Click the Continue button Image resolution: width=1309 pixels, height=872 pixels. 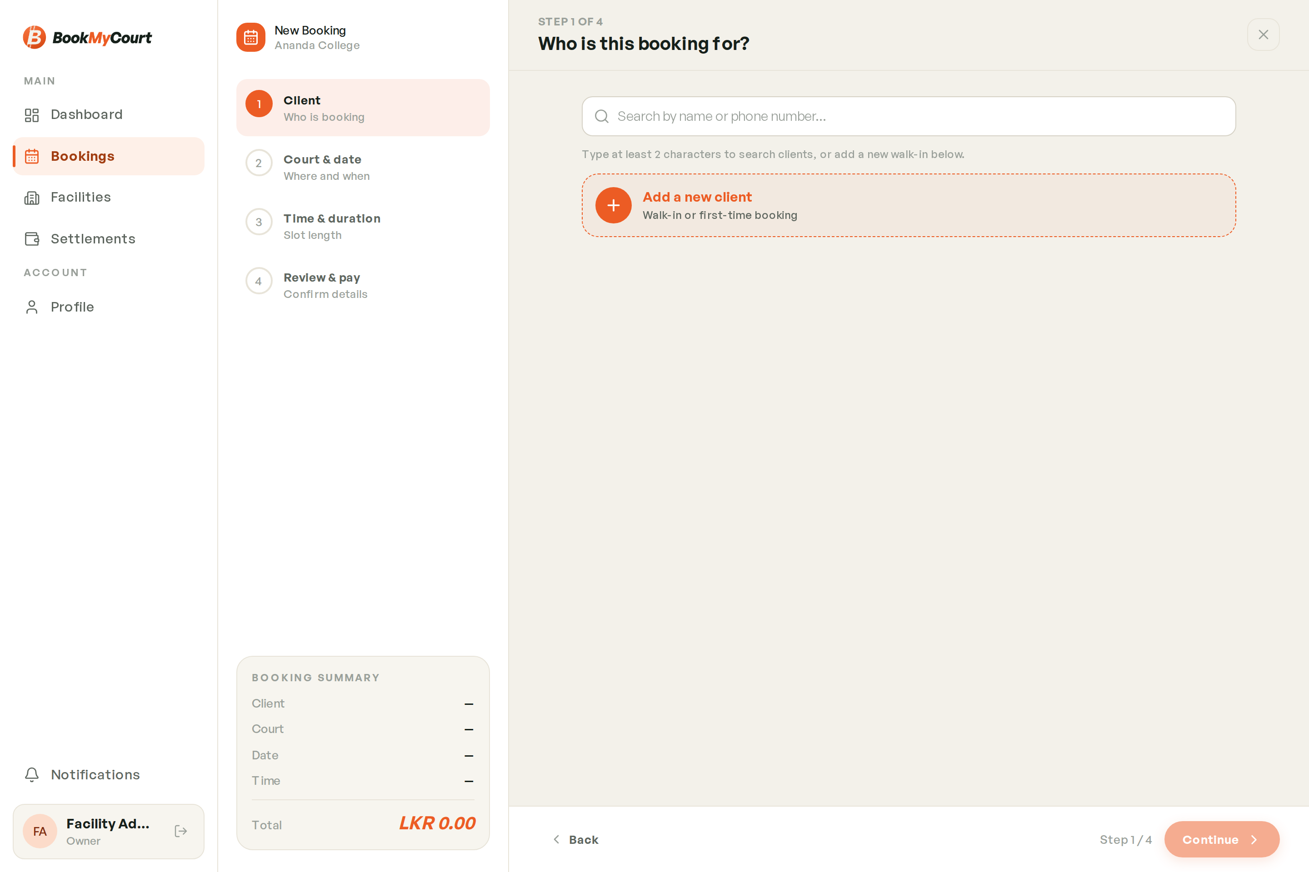(1222, 839)
